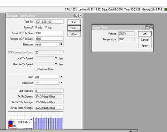Image resolution: width=167 pixels, height=132 pixels.
Task: Click the Start button in Bandwidth Test
Action: click(x=74, y=22)
